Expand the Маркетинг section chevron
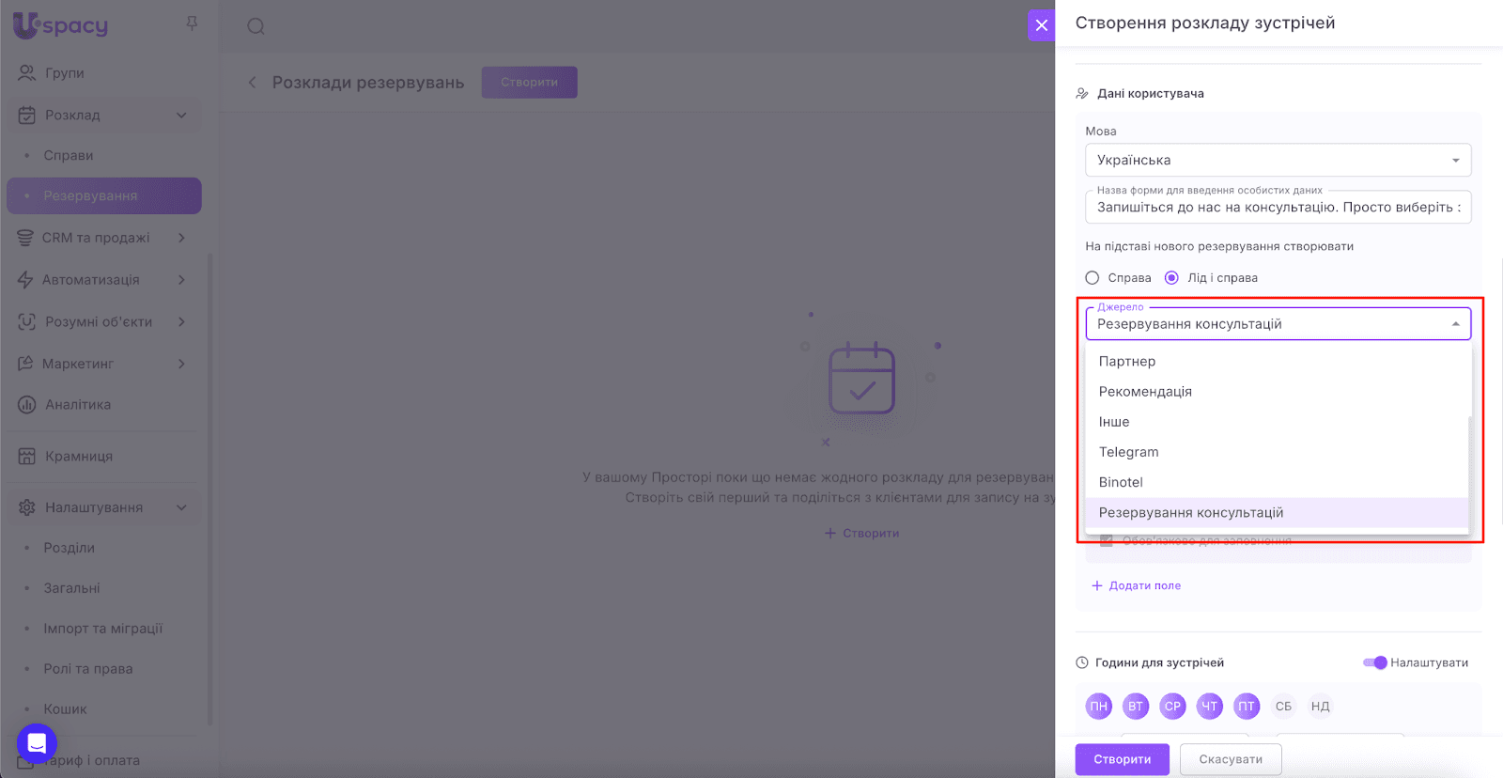The width and height of the screenshot is (1503, 778). (181, 364)
